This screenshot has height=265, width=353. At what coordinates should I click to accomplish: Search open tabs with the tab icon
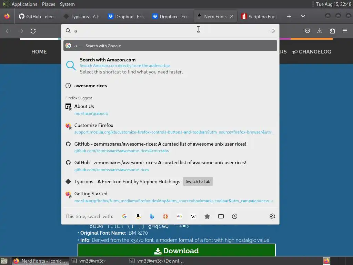(221, 216)
